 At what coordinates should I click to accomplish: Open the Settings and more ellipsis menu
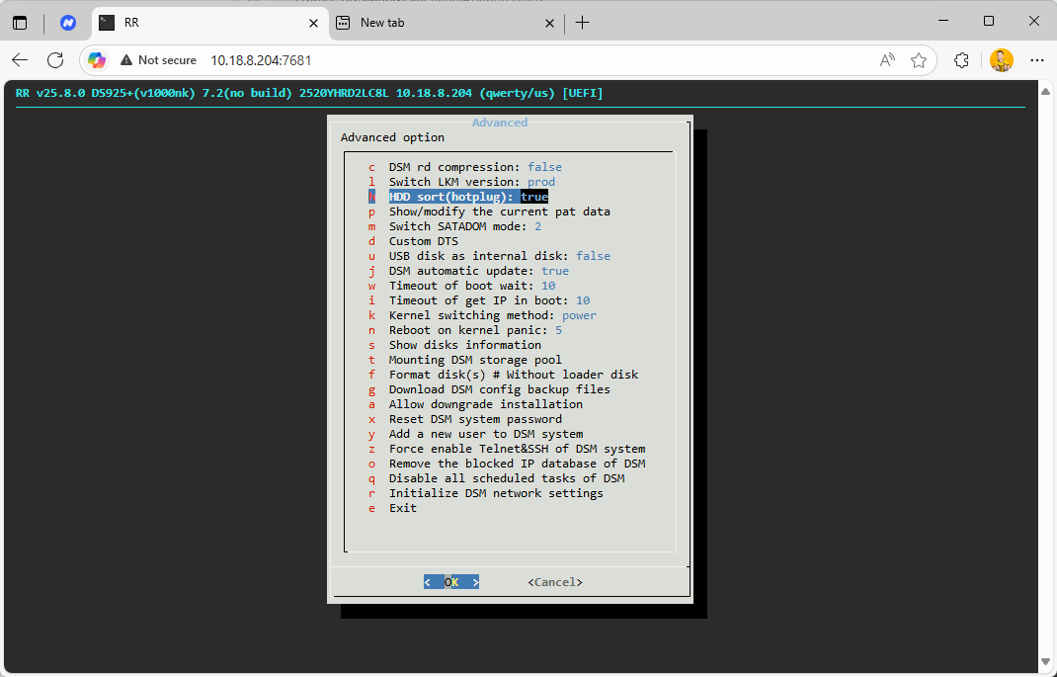point(1037,60)
